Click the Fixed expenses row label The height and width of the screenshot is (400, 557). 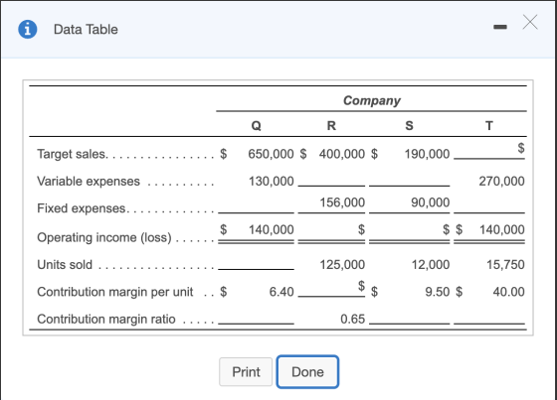click(x=82, y=208)
